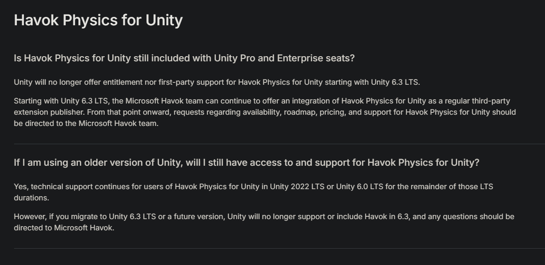Click the word "roadmap" in the paragraph

299,112
